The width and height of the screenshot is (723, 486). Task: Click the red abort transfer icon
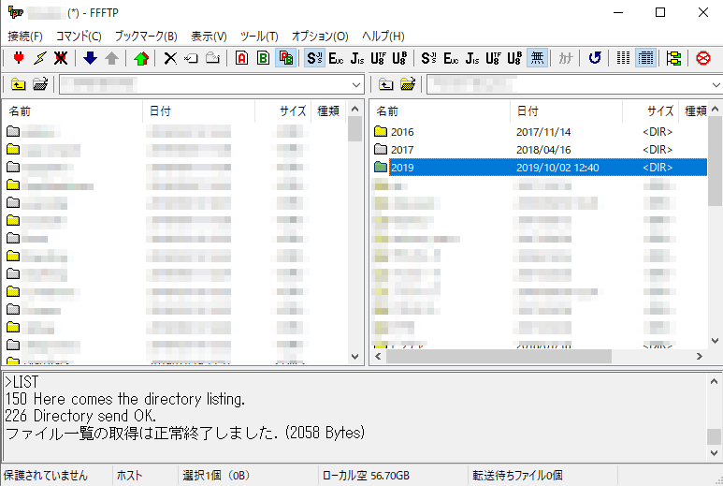703,58
